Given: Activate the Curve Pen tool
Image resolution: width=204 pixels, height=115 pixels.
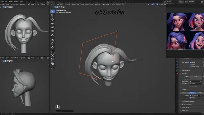Looking at the screenshot, I should 52,47.
